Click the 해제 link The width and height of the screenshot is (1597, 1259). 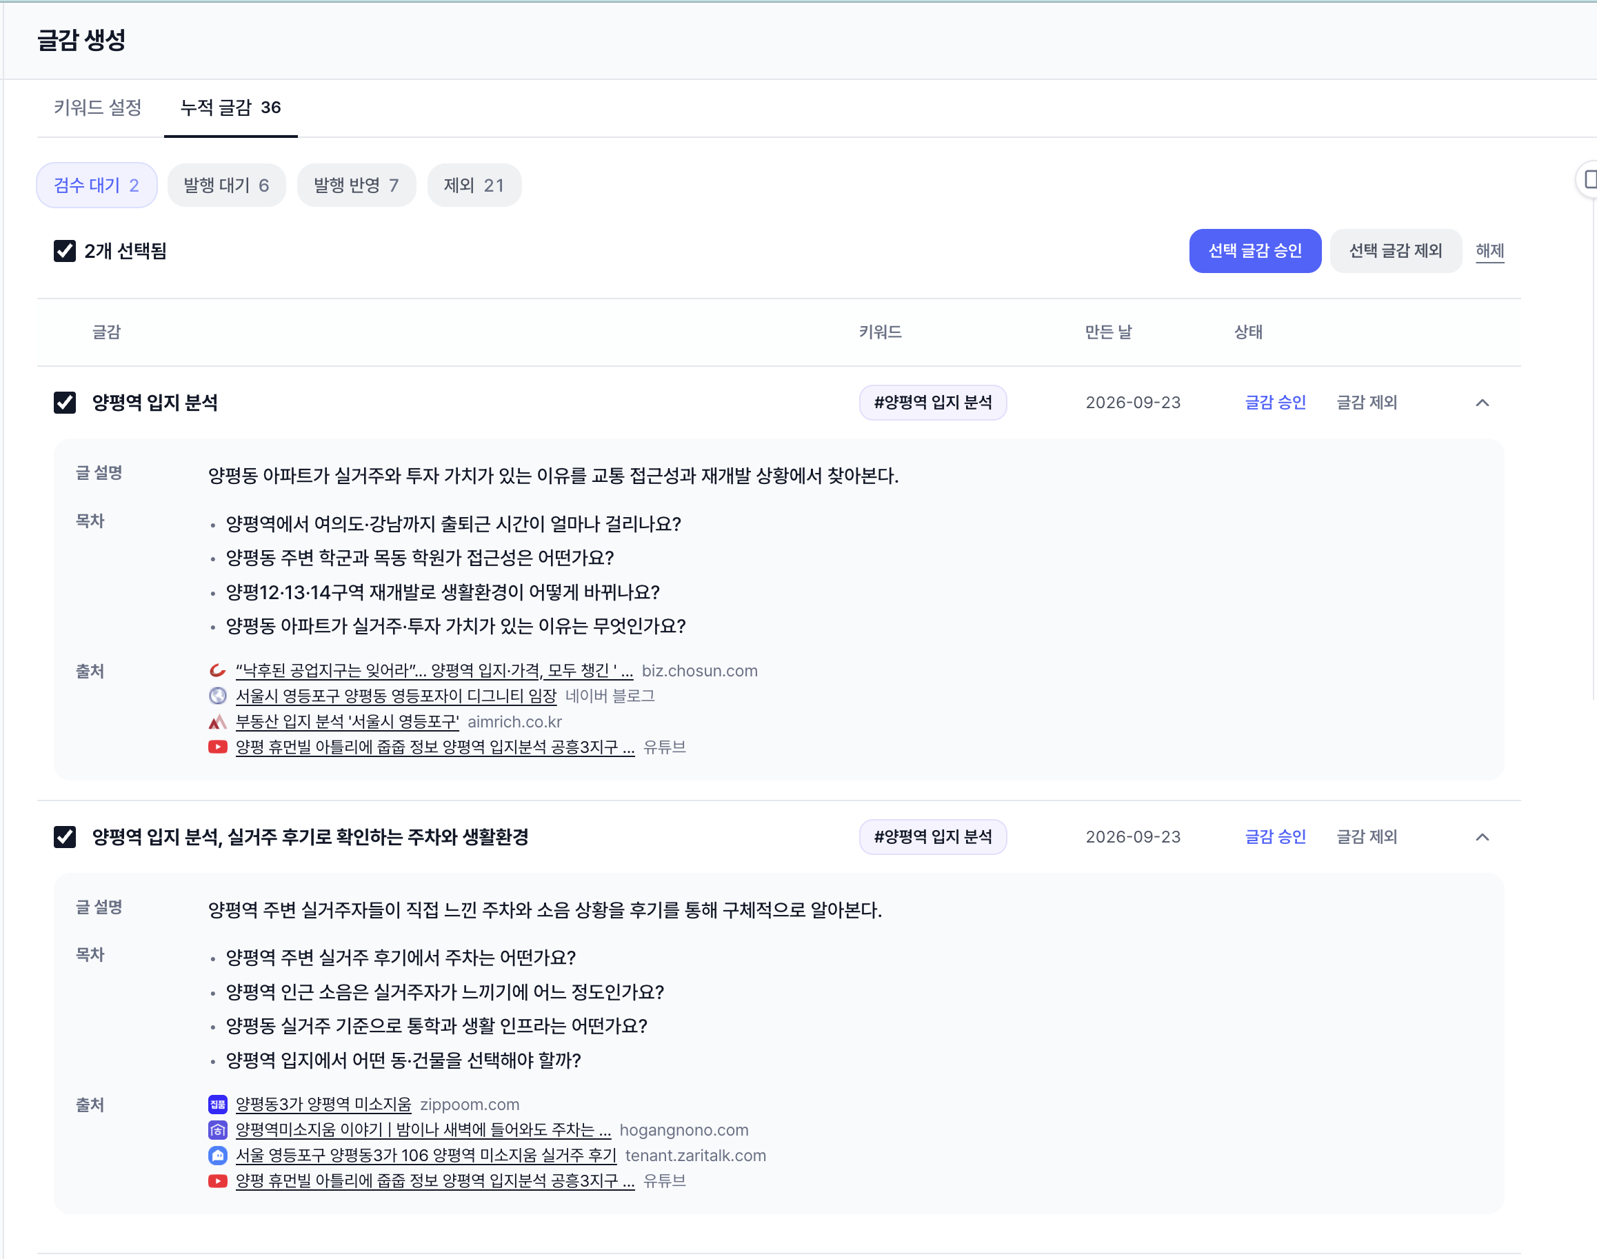coord(1489,252)
